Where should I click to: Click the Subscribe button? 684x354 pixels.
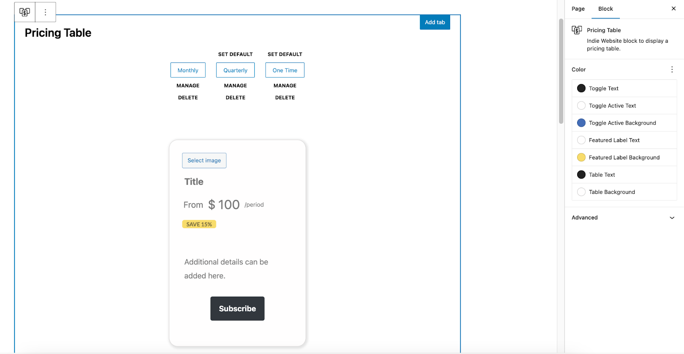pyautogui.click(x=237, y=309)
